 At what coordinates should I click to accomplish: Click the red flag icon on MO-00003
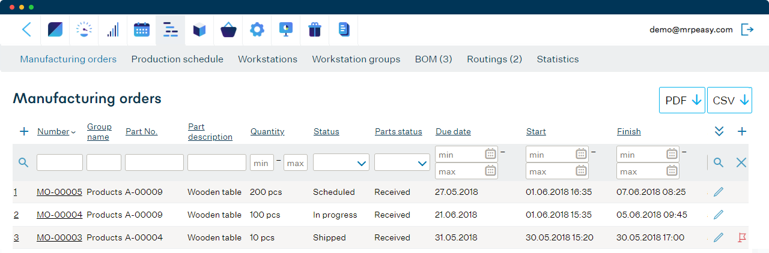tap(742, 238)
